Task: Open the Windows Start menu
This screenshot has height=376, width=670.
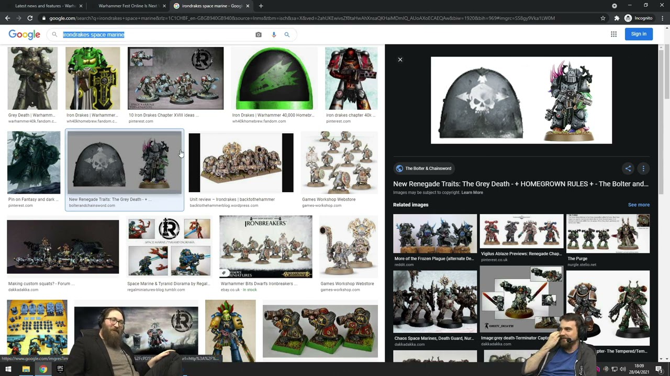Action: click(x=8, y=369)
